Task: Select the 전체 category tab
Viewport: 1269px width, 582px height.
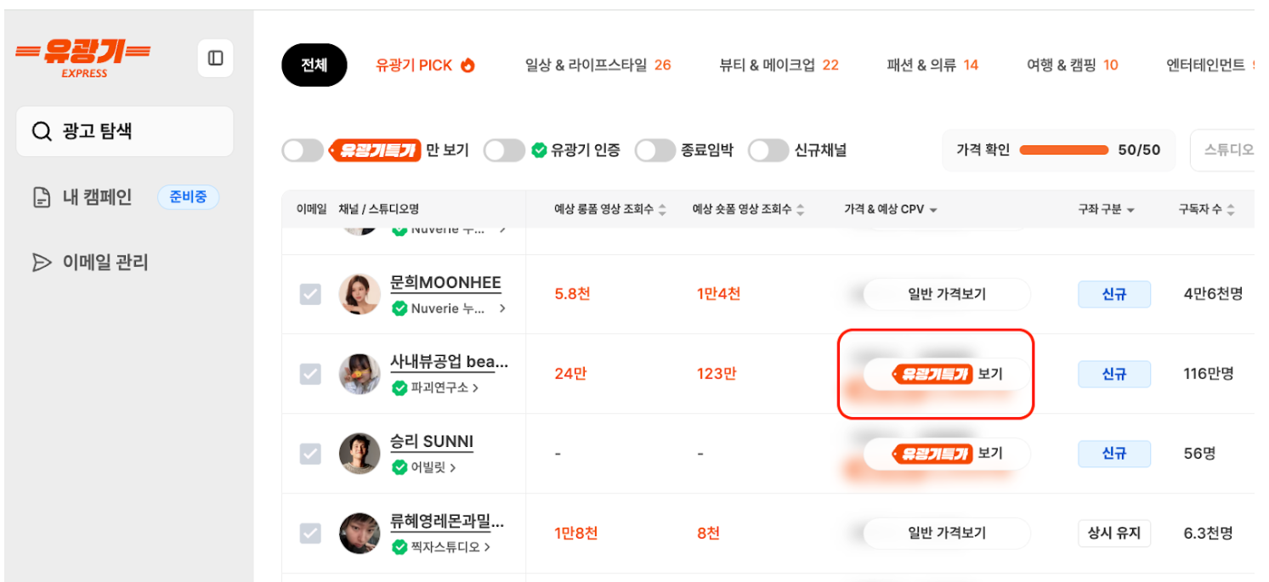Action: pos(314,65)
